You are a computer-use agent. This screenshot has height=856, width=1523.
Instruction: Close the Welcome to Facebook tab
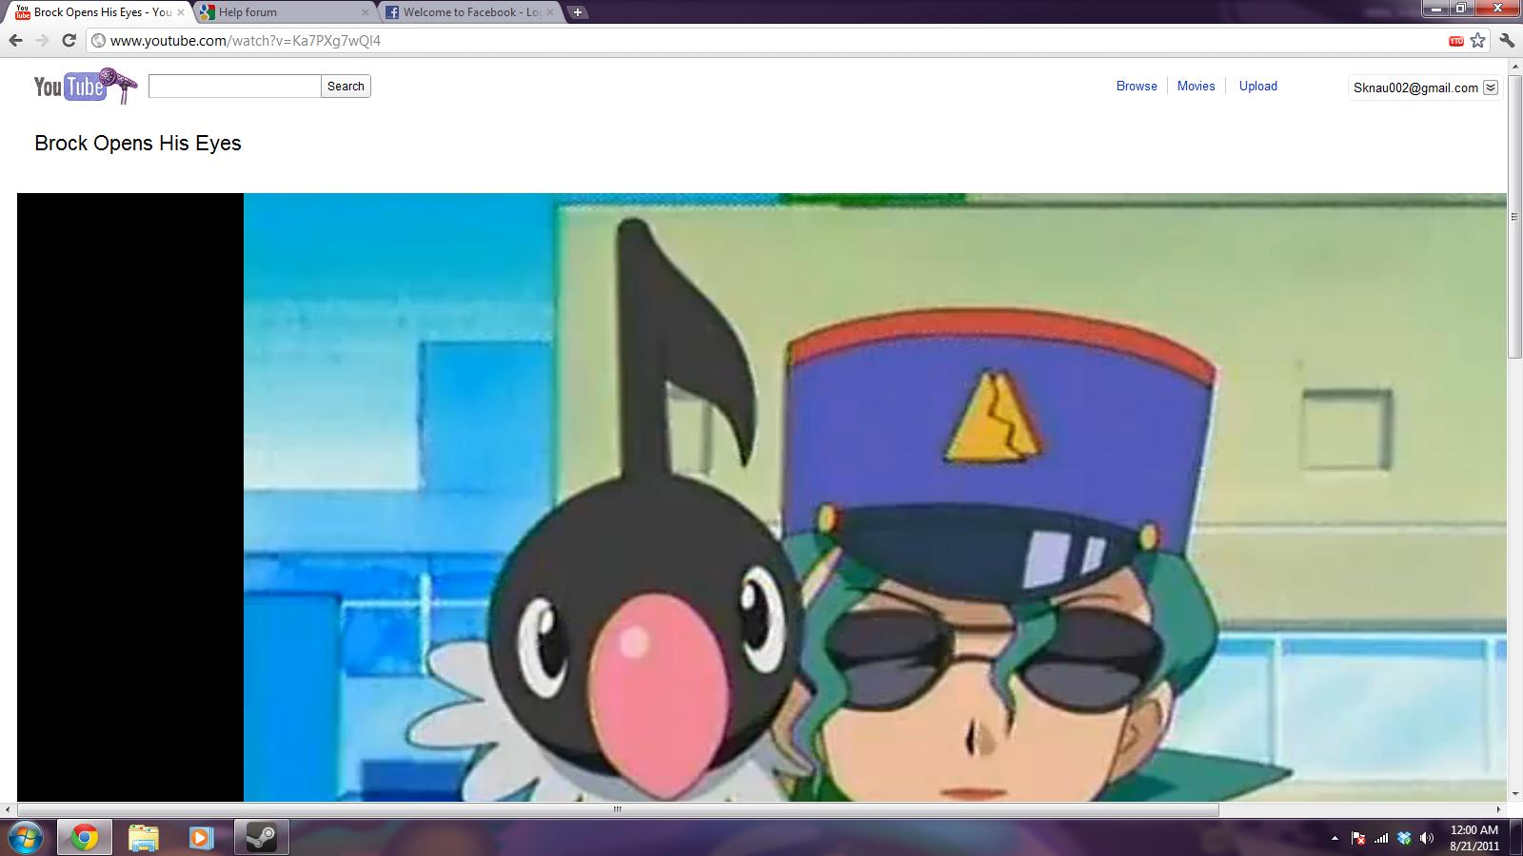[x=551, y=12]
